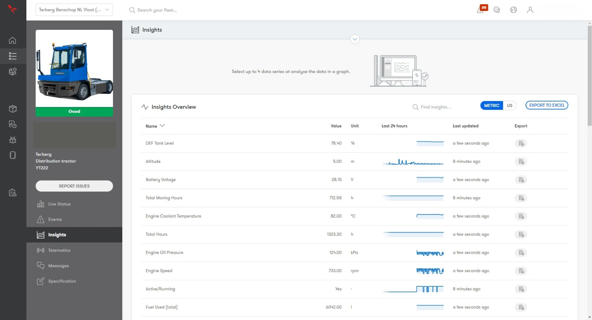This screenshot has width=592, height=320.
Task: Click the value 6042.00
Action: (334, 307)
